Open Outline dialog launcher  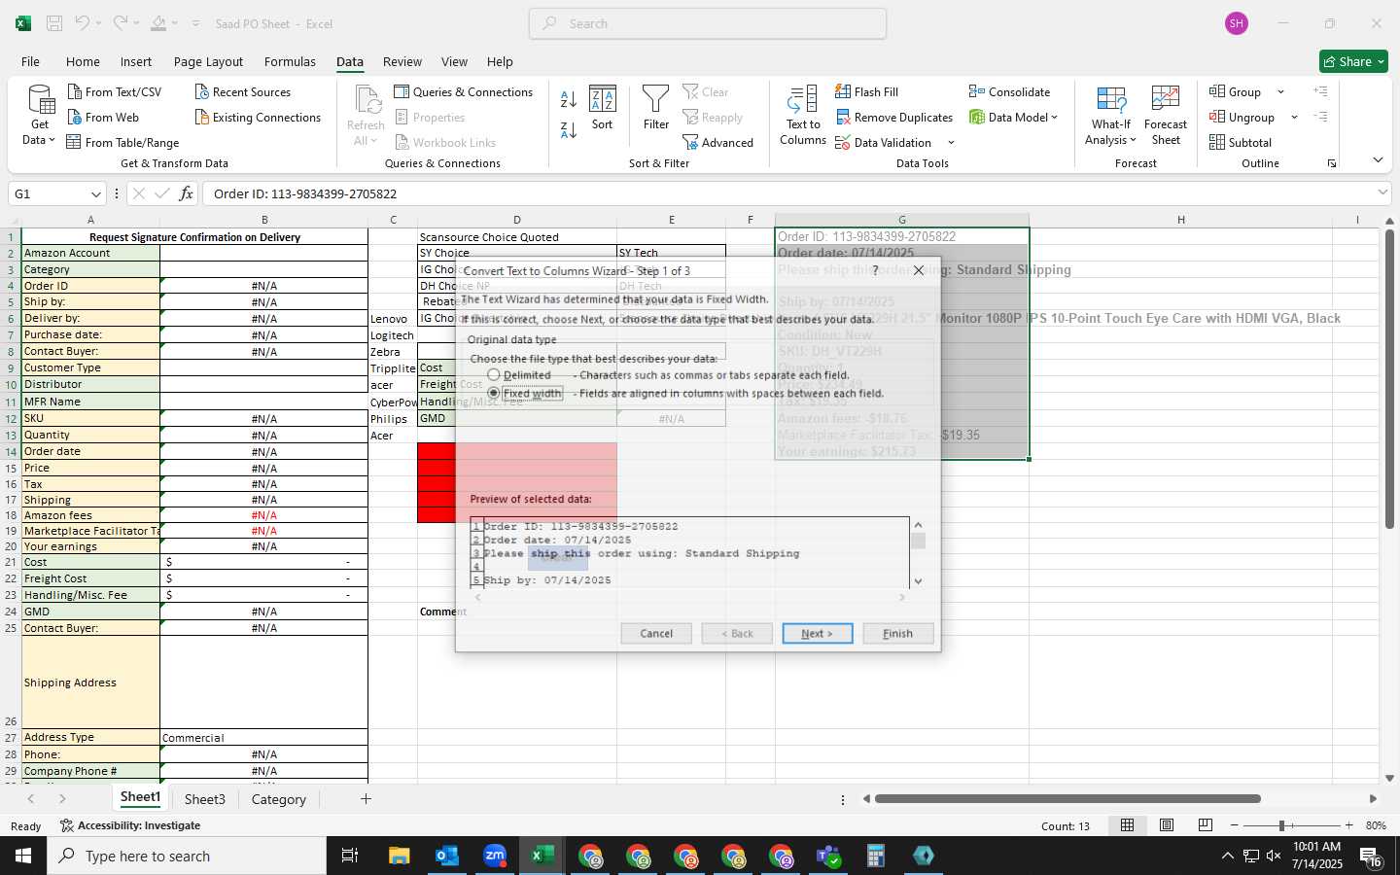tap(1331, 163)
